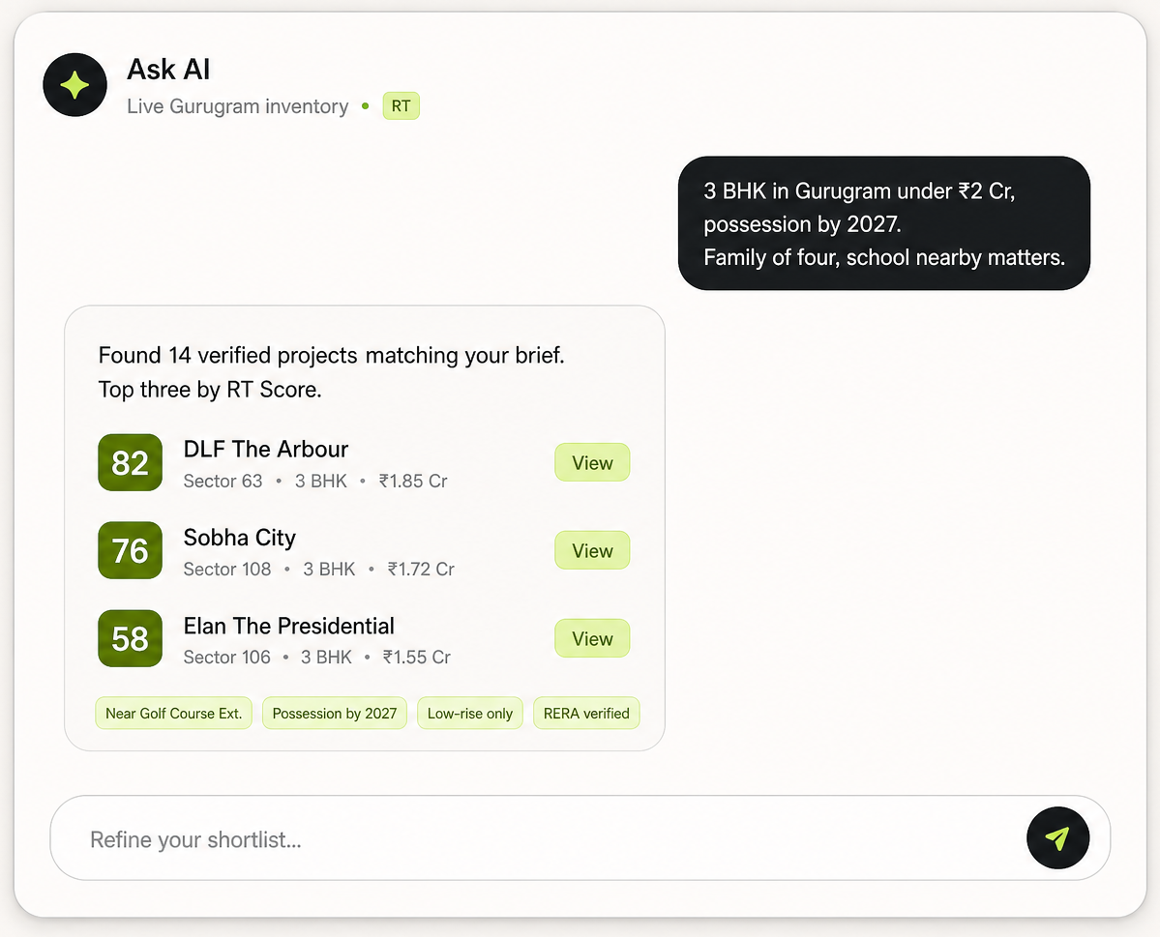The image size is (1160, 937).
Task: Toggle the Near Golf Course Ext. filter chip
Action: pos(174,713)
